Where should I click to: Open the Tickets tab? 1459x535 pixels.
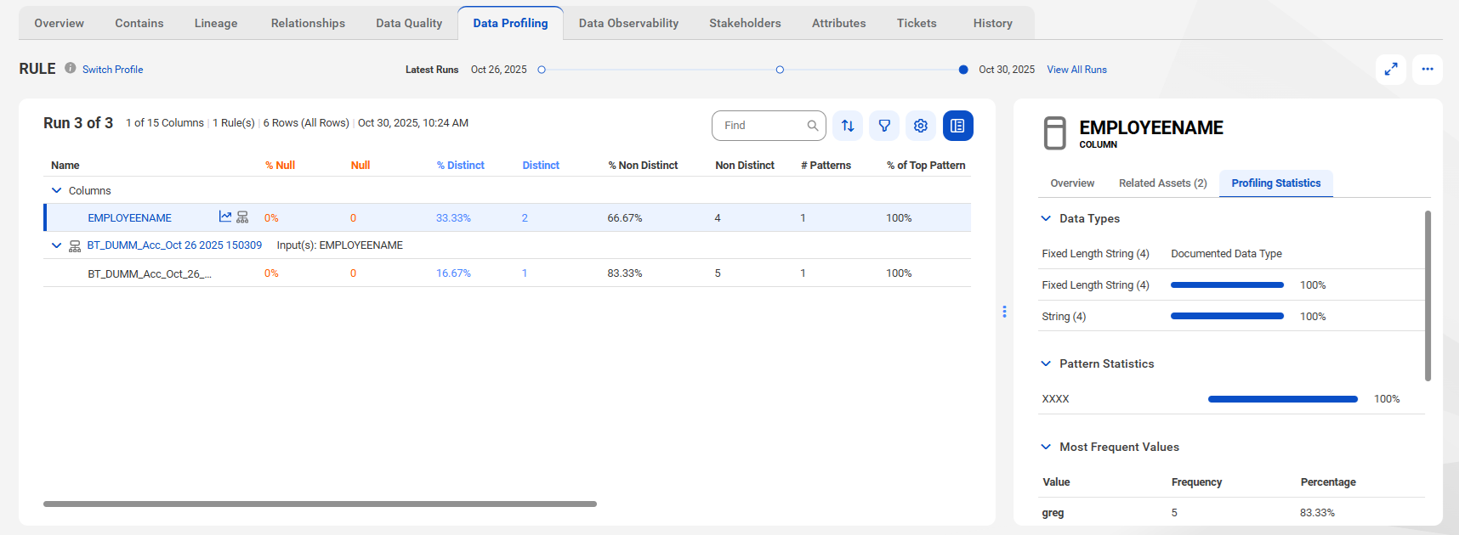point(917,23)
